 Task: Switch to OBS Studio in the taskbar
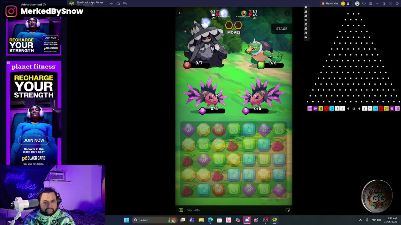(x=265, y=220)
